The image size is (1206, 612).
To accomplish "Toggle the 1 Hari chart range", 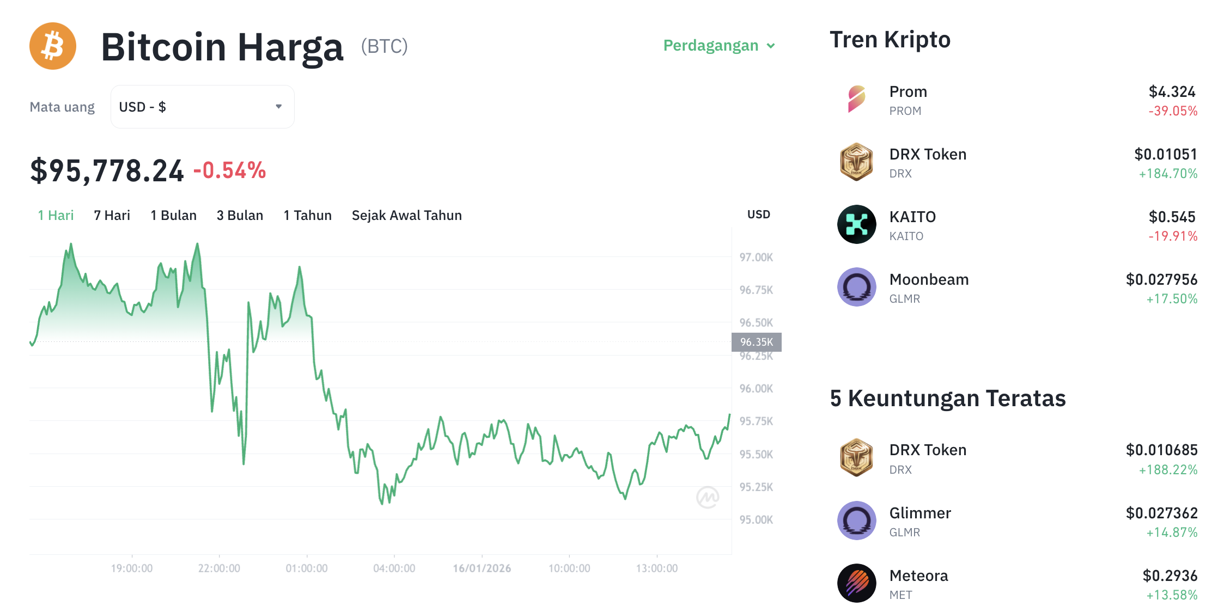I will (55, 215).
